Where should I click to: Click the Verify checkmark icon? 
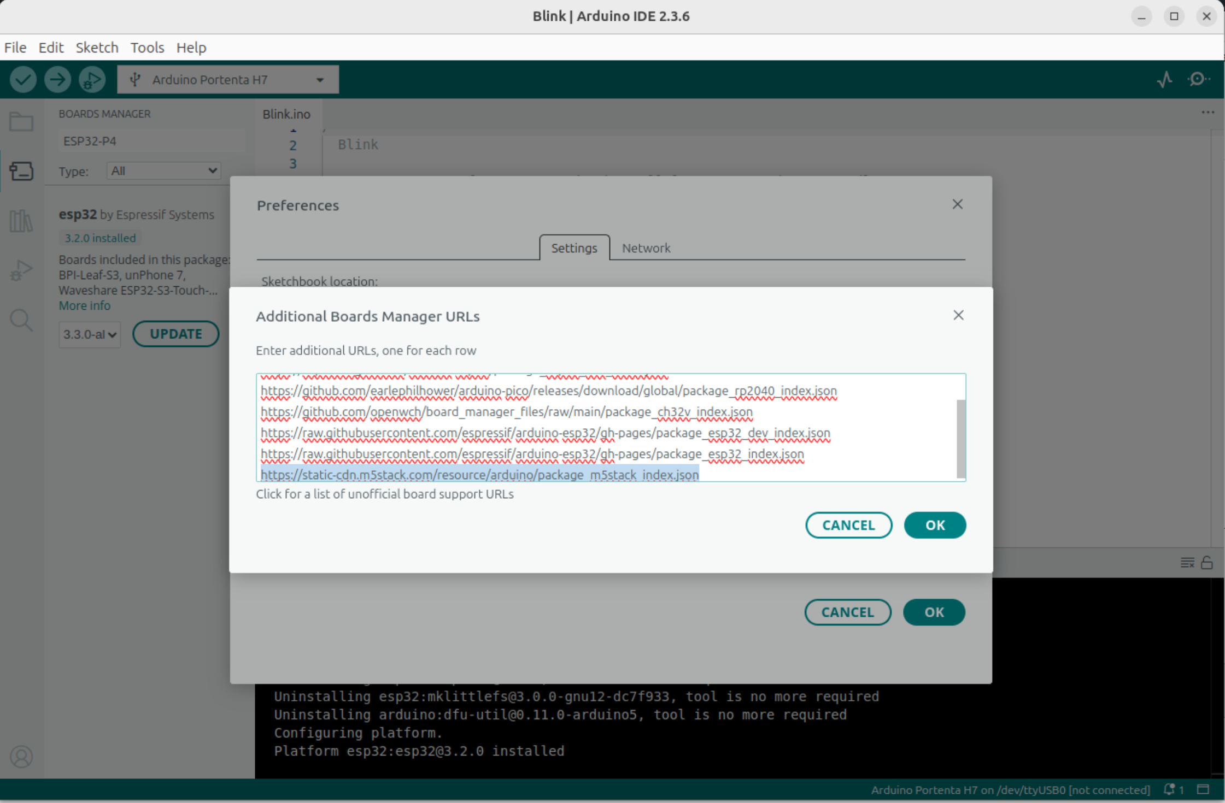pyautogui.click(x=23, y=80)
